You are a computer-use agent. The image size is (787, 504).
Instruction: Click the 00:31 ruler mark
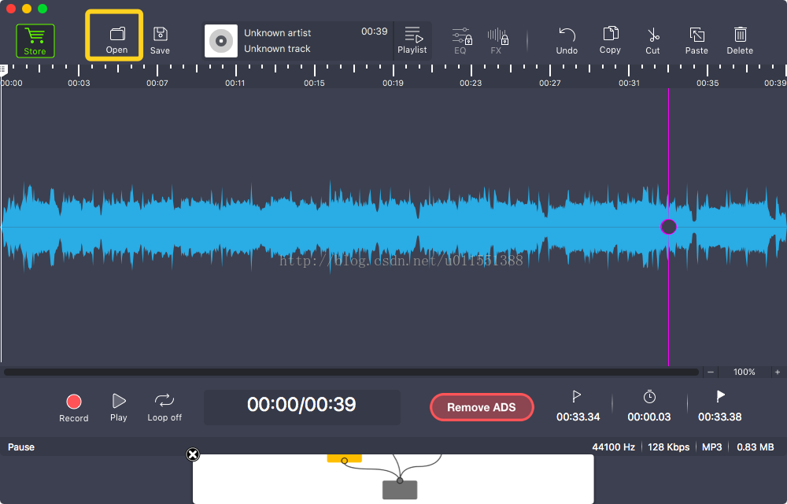click(x=629, y=83)
